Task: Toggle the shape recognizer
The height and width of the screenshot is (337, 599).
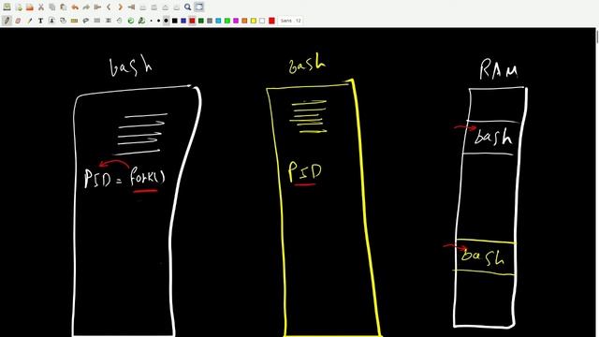Action: pyautogui.click(x=63, y=21)
